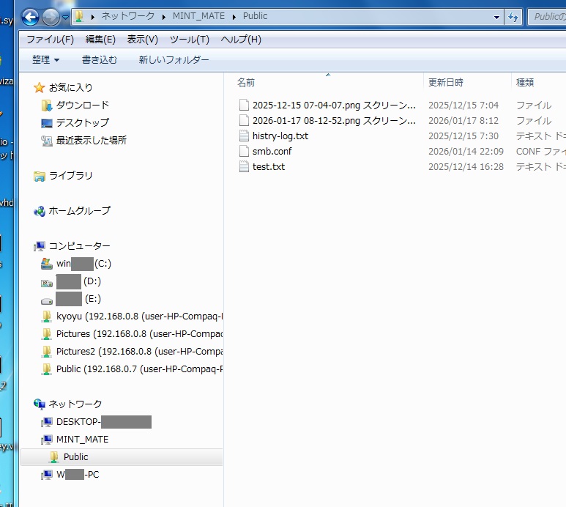This screenshot has width=566, height=507.
Task: Open the File (ファイル) menu
Action: coord(50,40)
